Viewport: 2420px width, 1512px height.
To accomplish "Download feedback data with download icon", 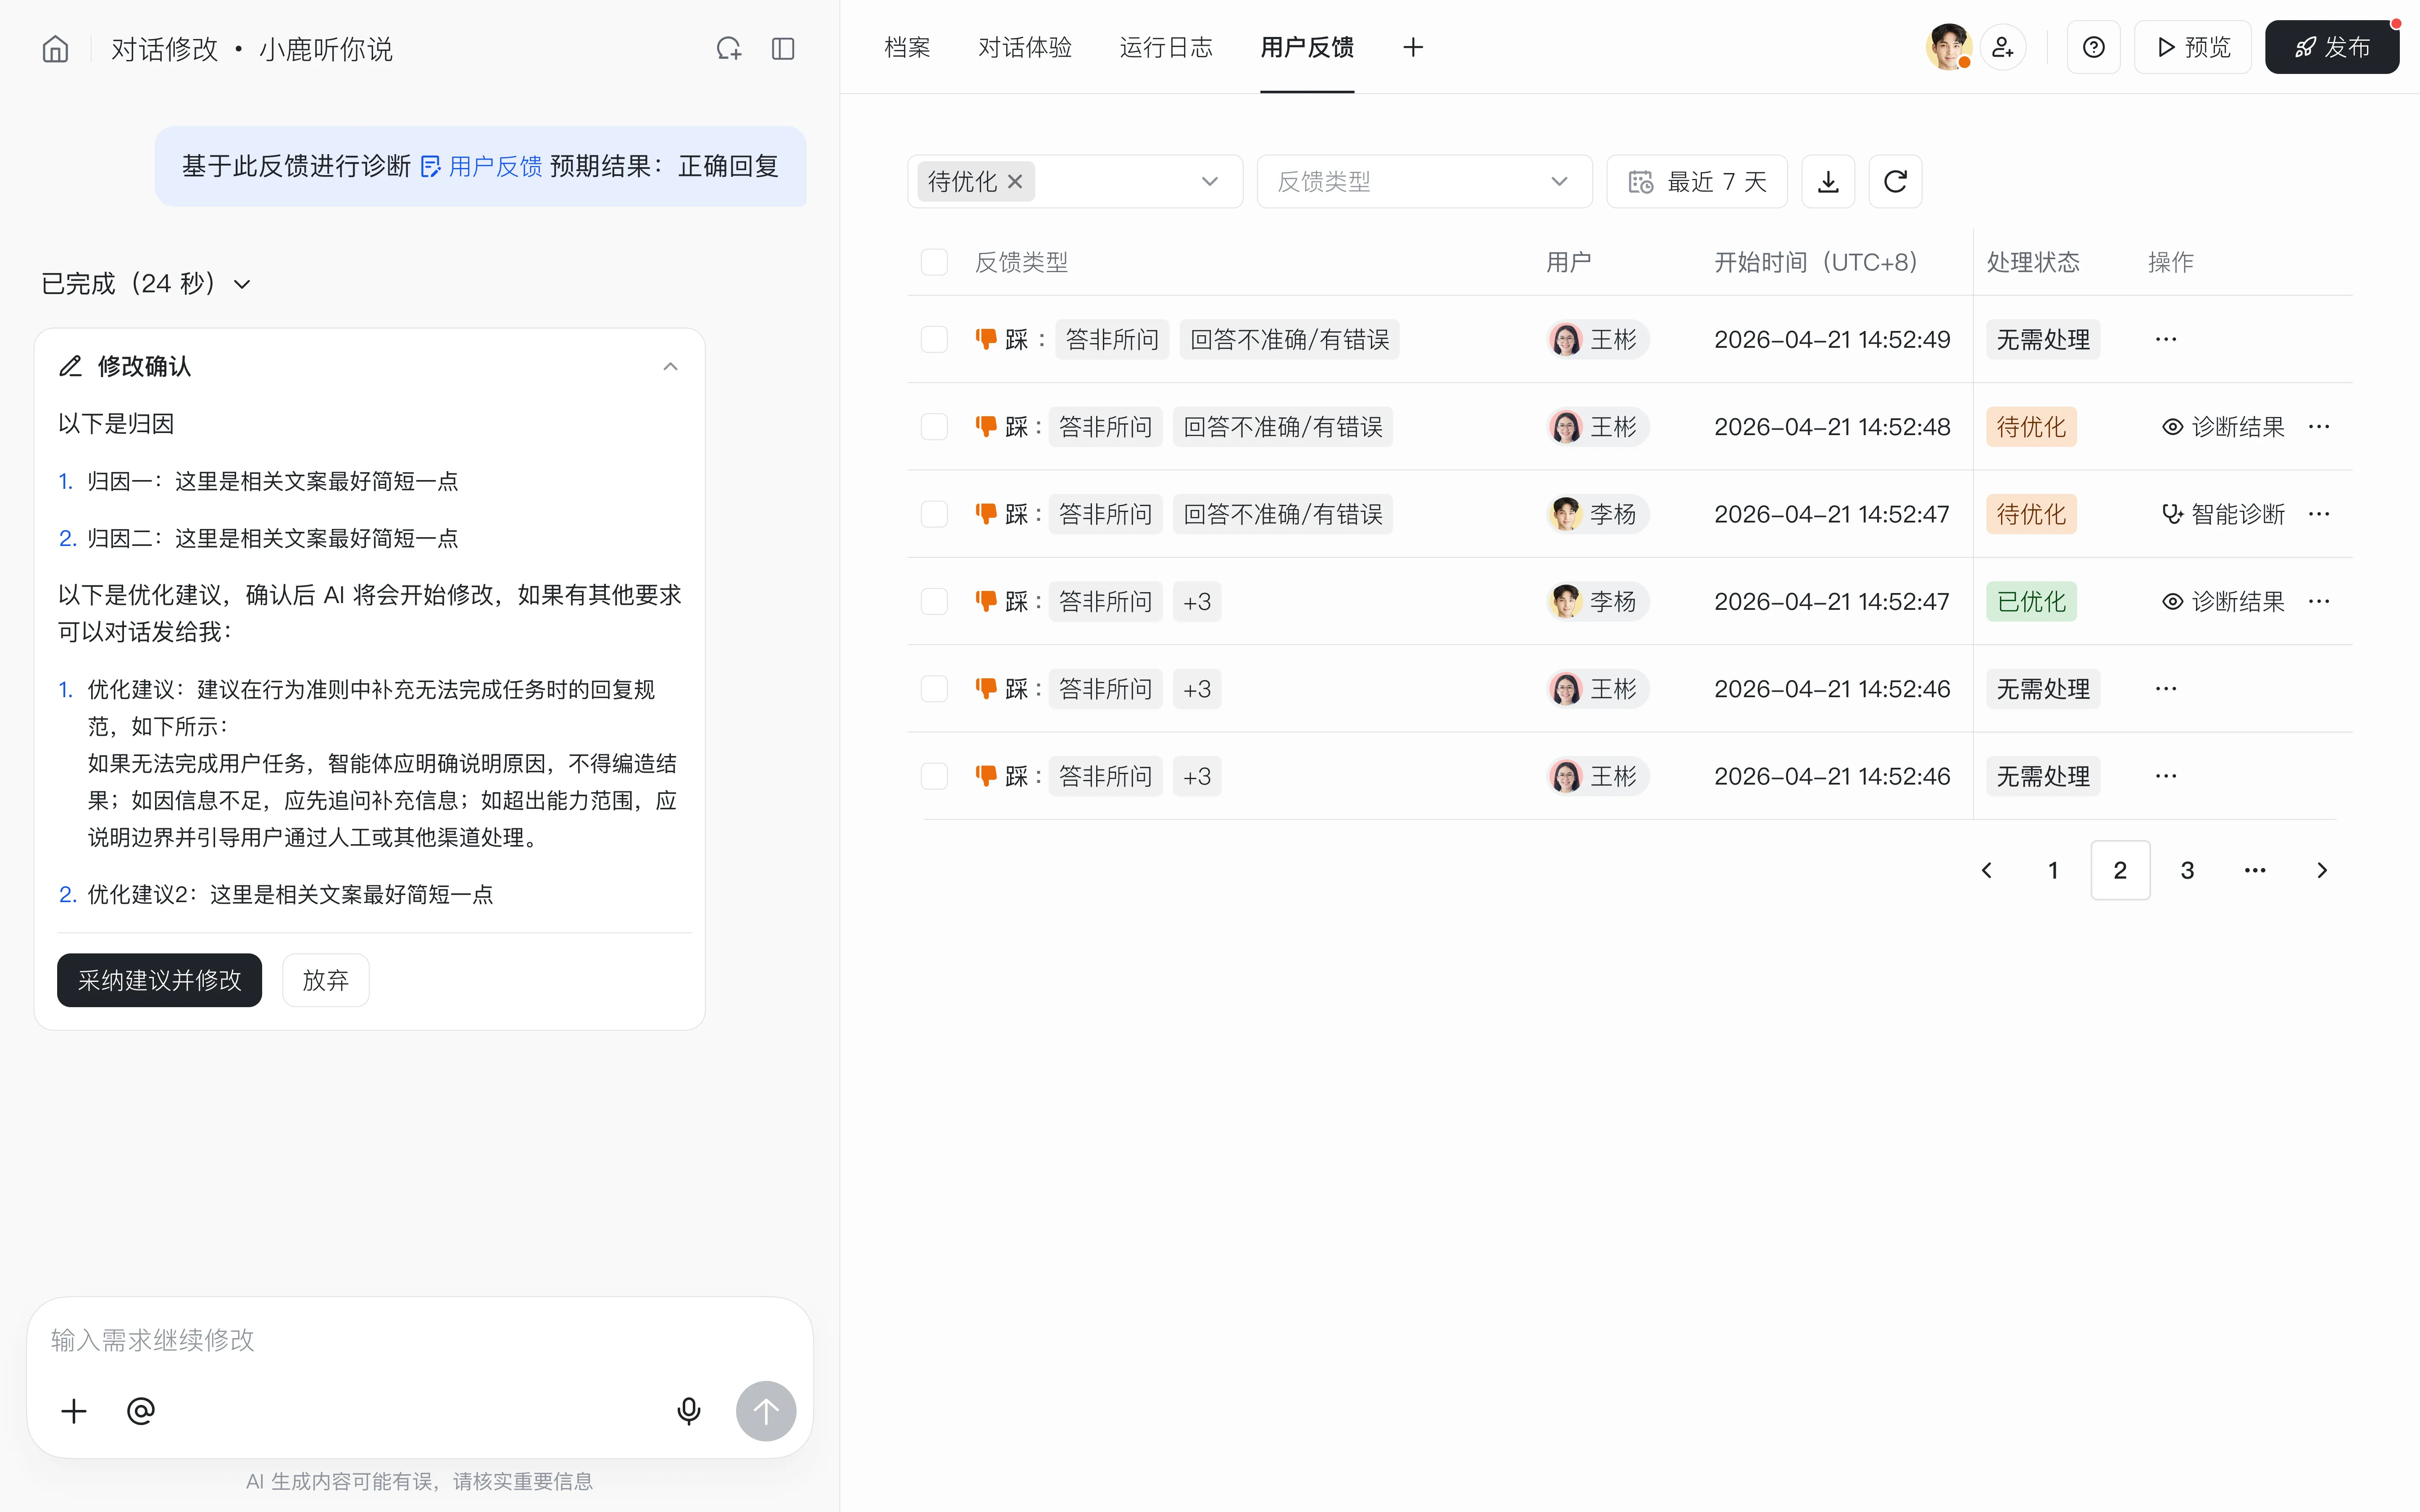I will [x=1828, y=181].
